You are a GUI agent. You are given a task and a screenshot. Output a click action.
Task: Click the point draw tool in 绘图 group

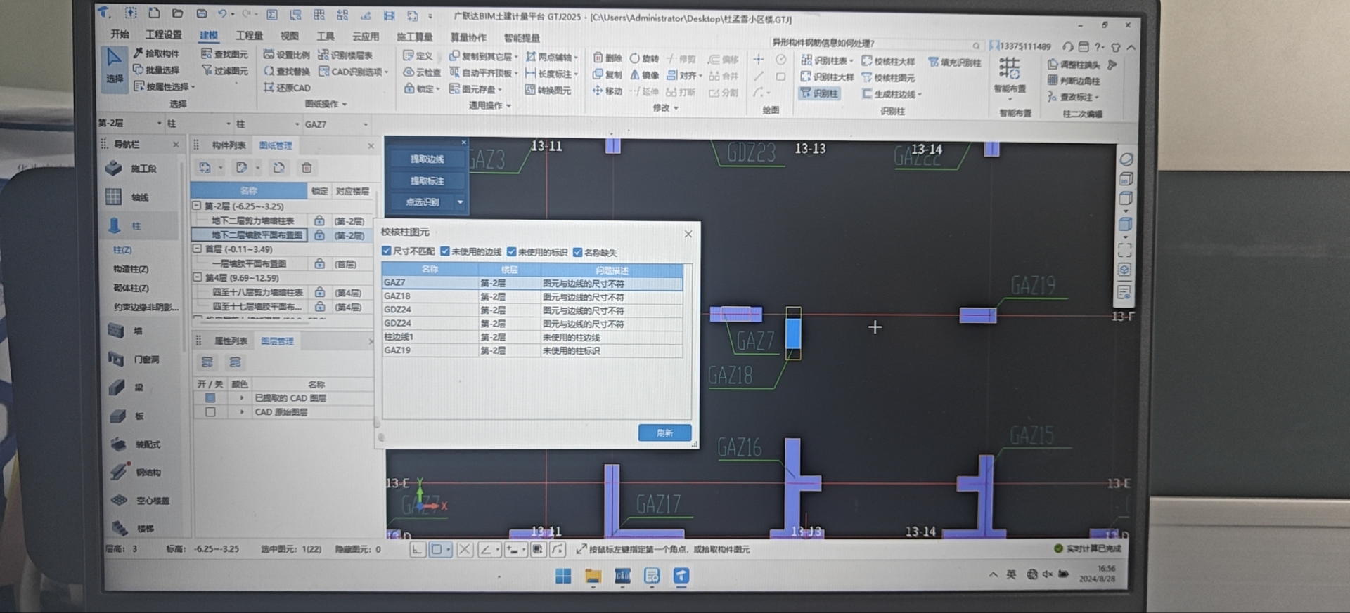pyautogui.click(x=759, y=59)
